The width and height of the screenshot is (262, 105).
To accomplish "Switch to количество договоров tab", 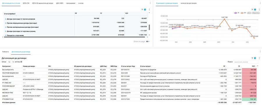I will [189, 3].
